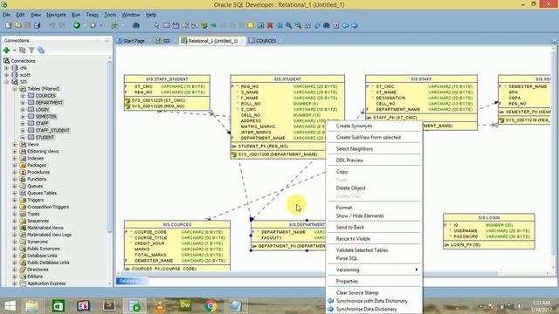Image resolution: width=559 pixels, height=314 pixels.
Task: Expand the Synonyms tree node
Action: (15, 242)
